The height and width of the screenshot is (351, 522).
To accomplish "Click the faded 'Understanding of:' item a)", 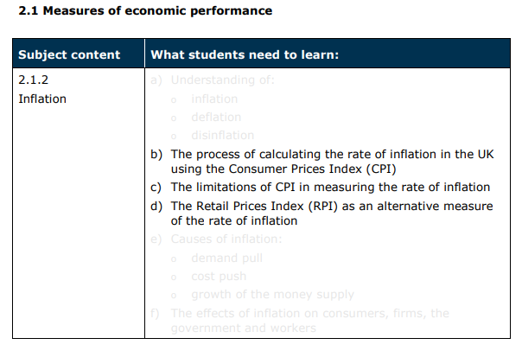I will pyautogui.click(x=213, y=80).
